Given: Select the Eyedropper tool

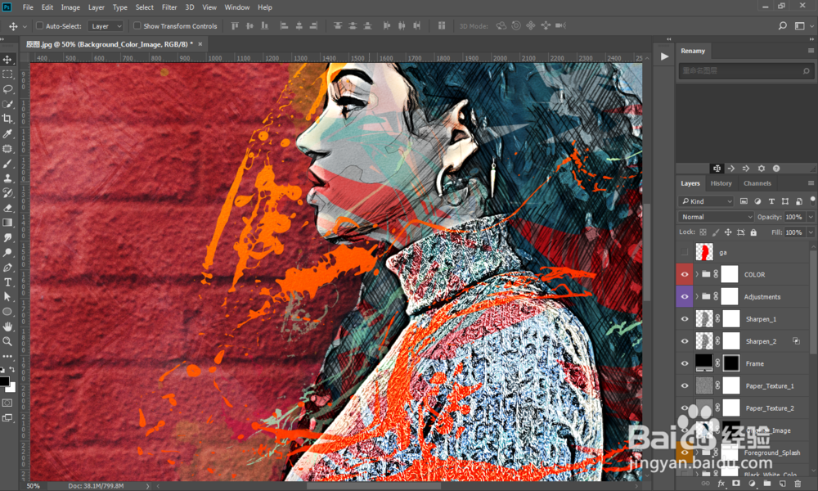Looking at the screenshot, I should coord(7,134).
